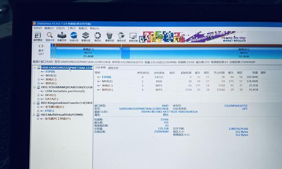
Task: Select 软件(D:) in the left disk tree
Action: pos(51,83)
